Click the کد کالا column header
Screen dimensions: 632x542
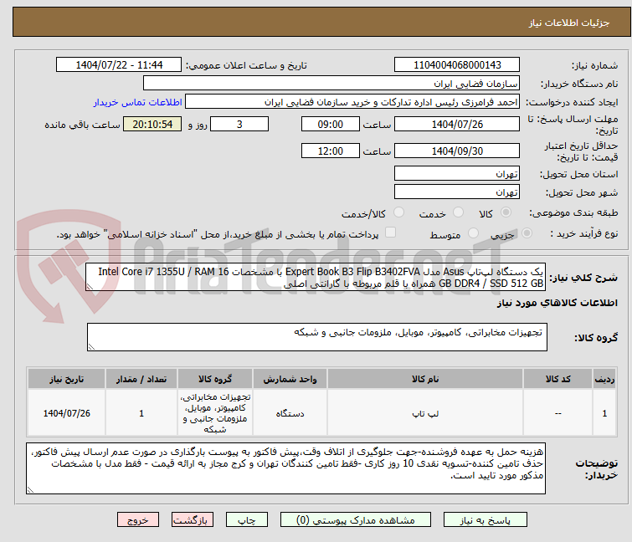[557, 379]
